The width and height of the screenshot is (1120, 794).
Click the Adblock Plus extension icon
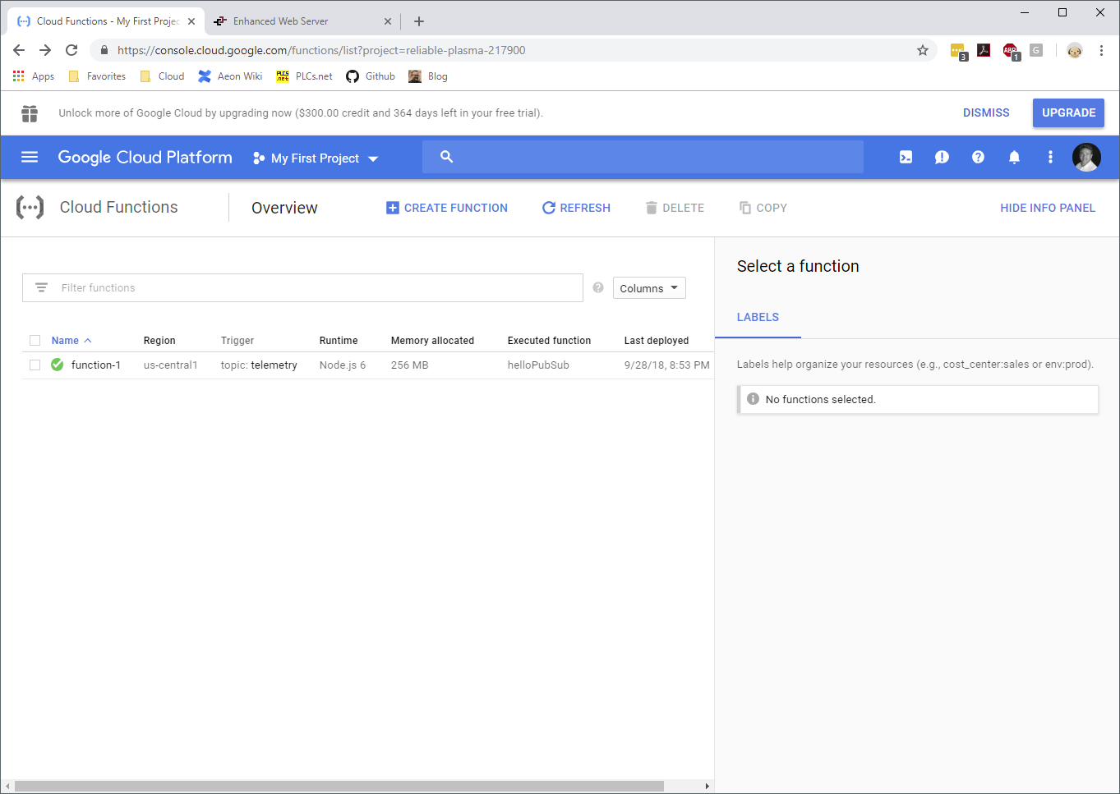point(1011,52)
